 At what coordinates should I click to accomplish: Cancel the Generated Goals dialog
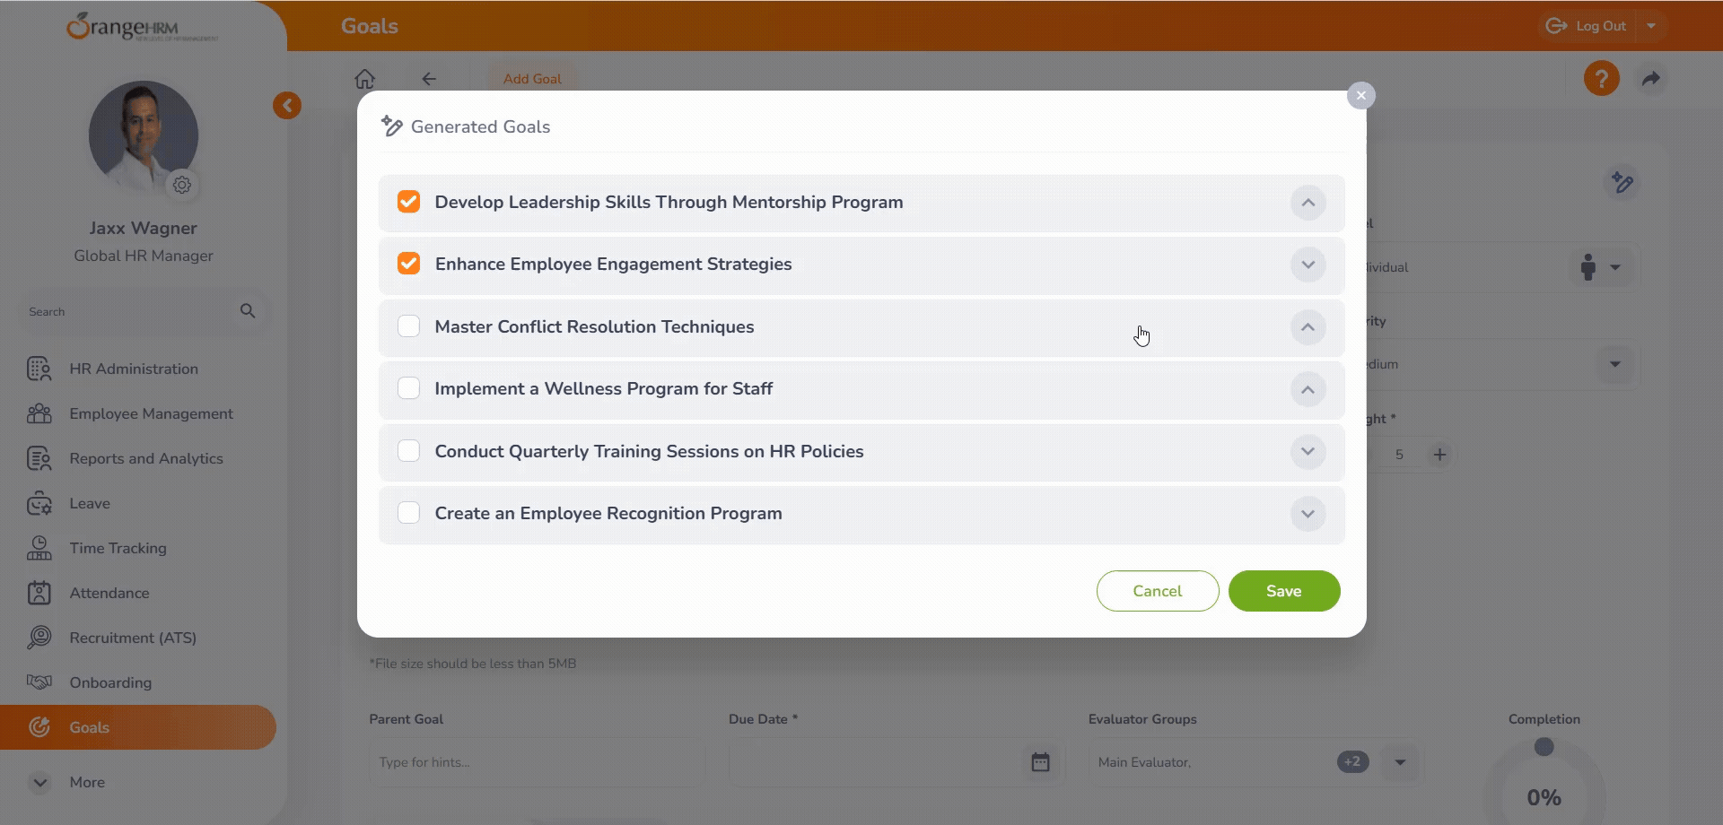point(1157,591)
